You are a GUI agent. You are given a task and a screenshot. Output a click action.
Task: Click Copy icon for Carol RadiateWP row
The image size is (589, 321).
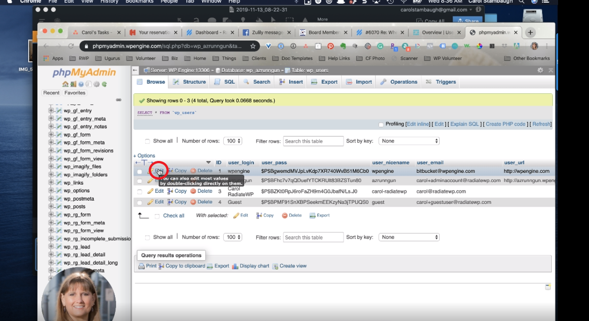(x=171, y=191)
